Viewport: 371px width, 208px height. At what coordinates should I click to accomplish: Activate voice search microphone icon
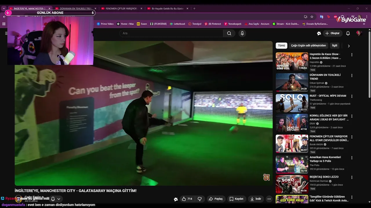point(242,33)
